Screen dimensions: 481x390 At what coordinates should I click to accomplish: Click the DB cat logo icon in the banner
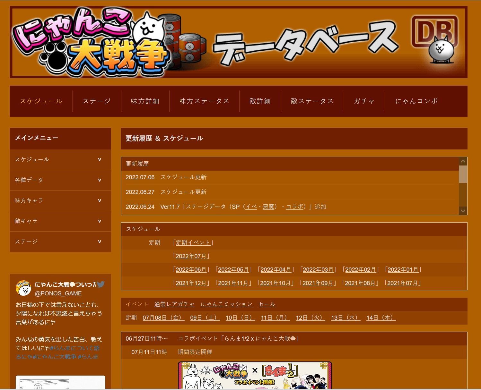435,39
